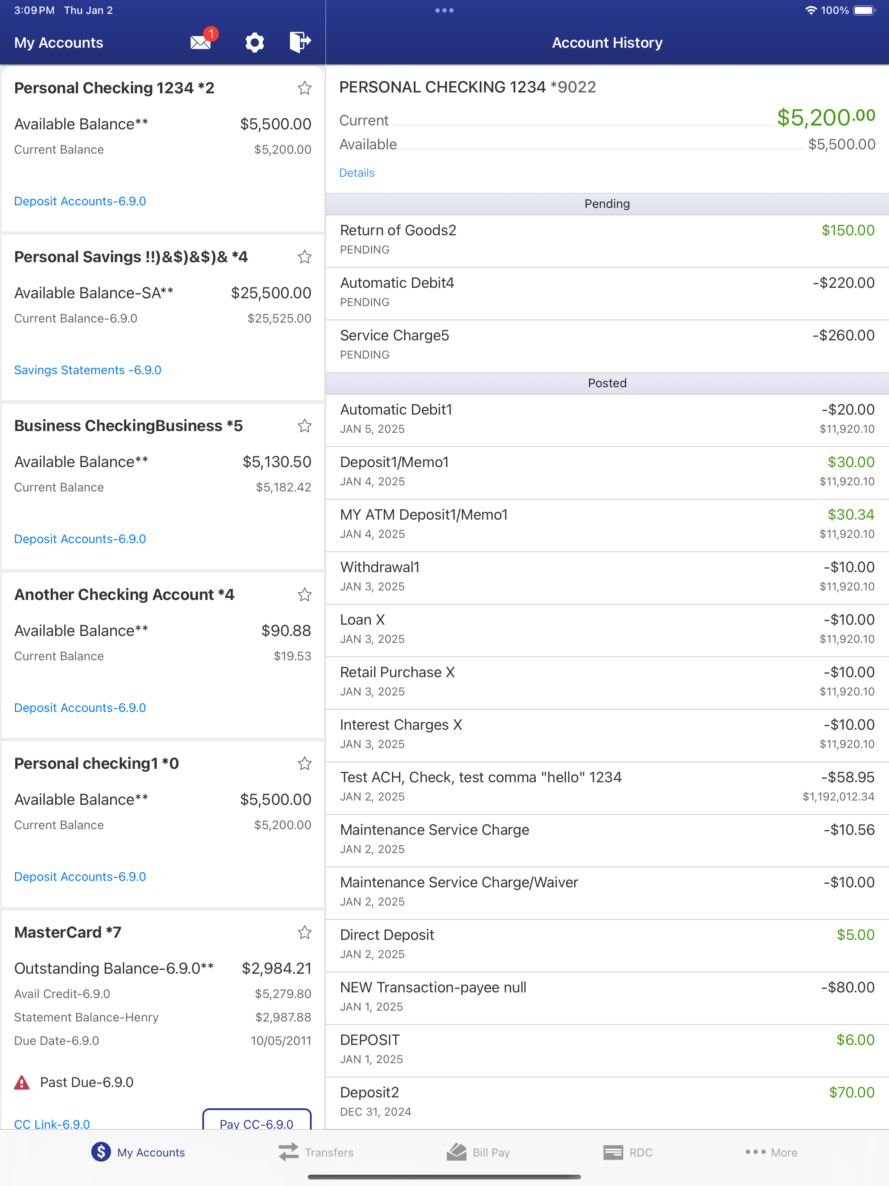This screenshot has height=1186, width=889.
Task: Tap the Transfers arrows icon
Action: (x=289, y=1152)
